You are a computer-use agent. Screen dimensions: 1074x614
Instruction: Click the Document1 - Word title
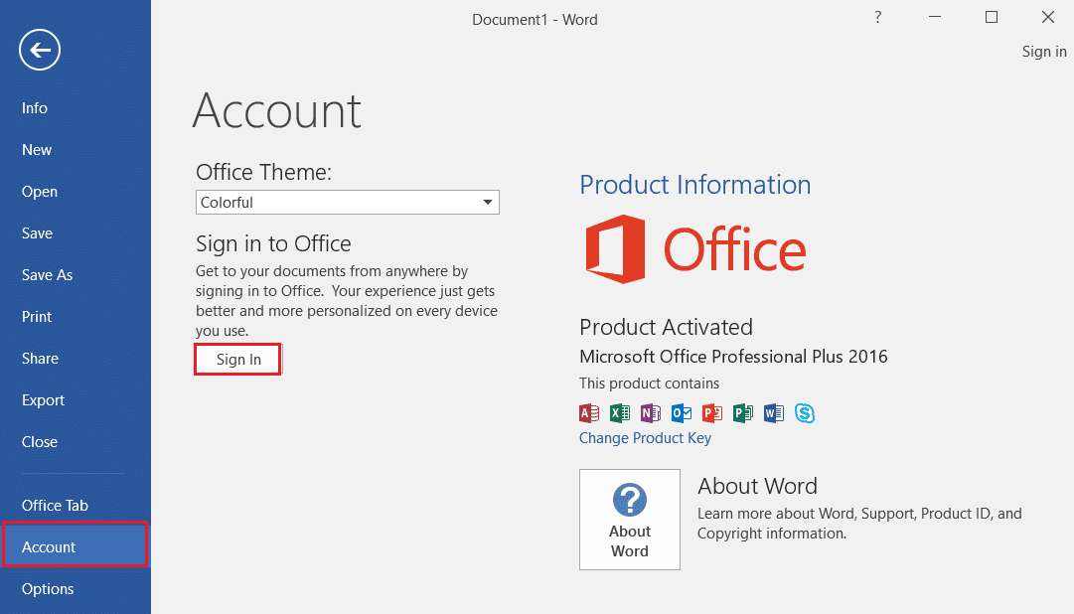[535, 20]
